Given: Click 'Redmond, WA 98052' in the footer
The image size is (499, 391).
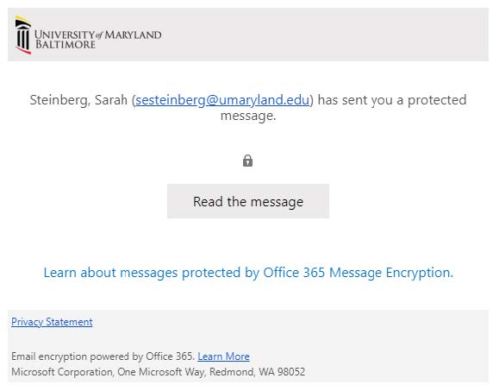Looking at the screenshot, I should [257, 372].
